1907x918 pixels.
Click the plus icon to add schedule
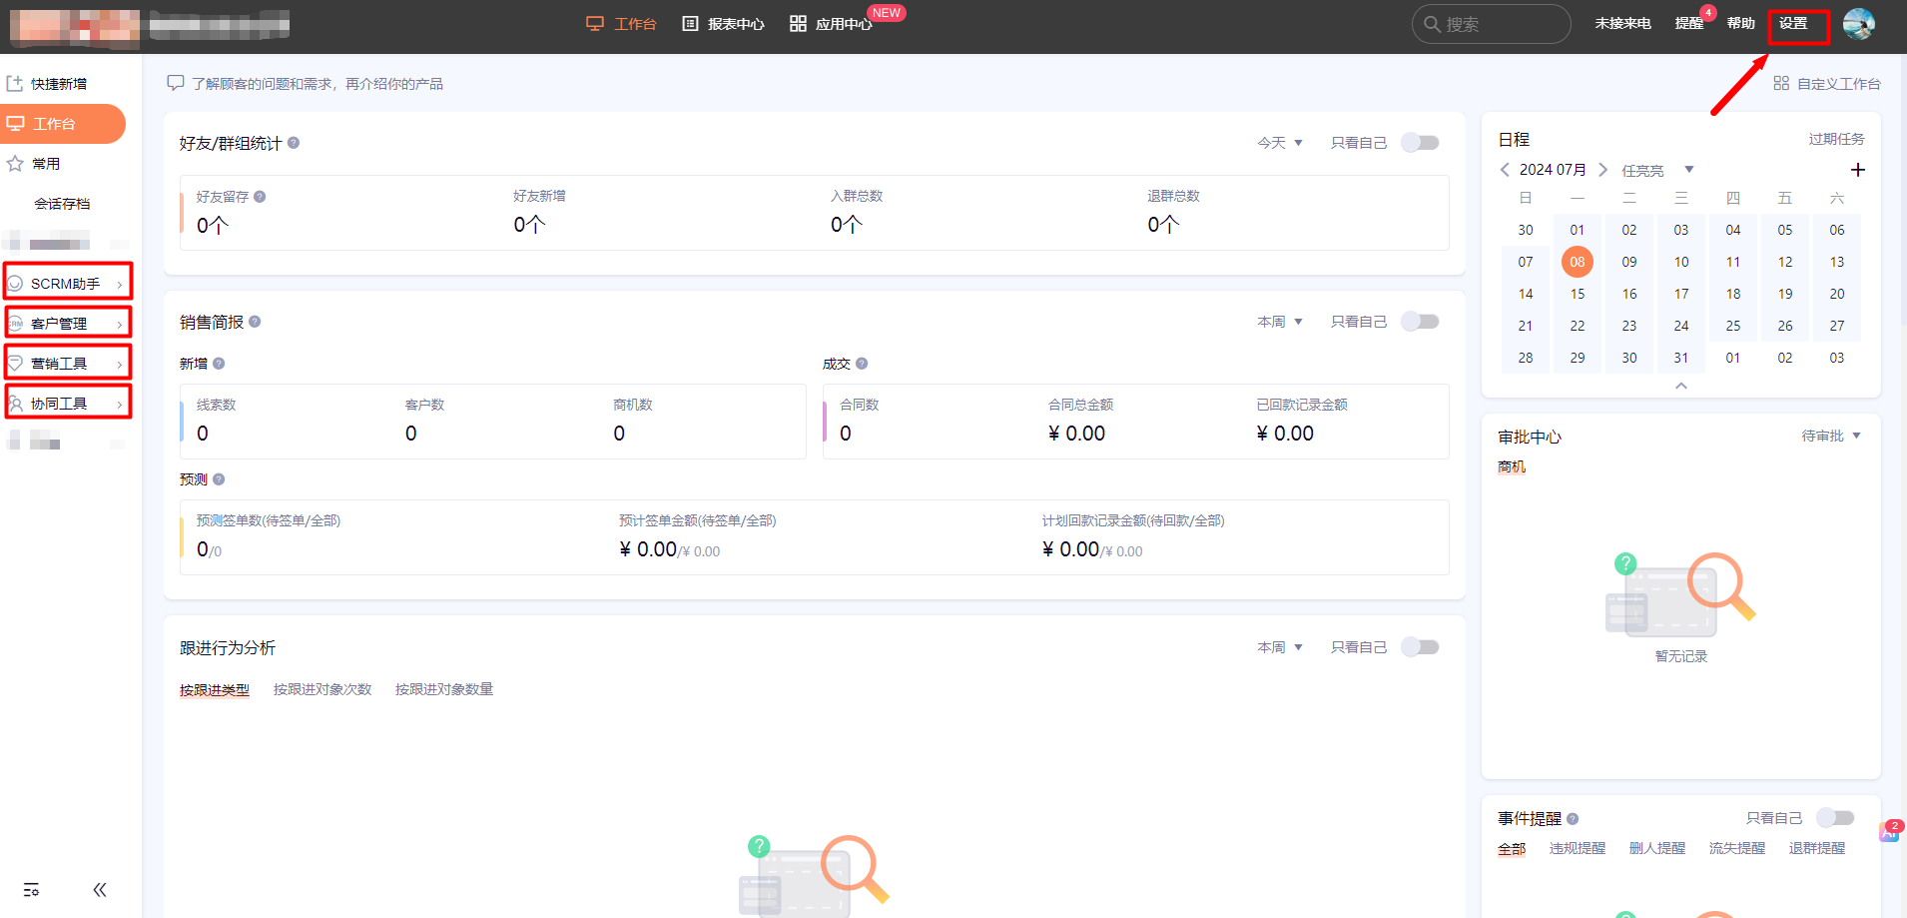(x=1857, y=170)
